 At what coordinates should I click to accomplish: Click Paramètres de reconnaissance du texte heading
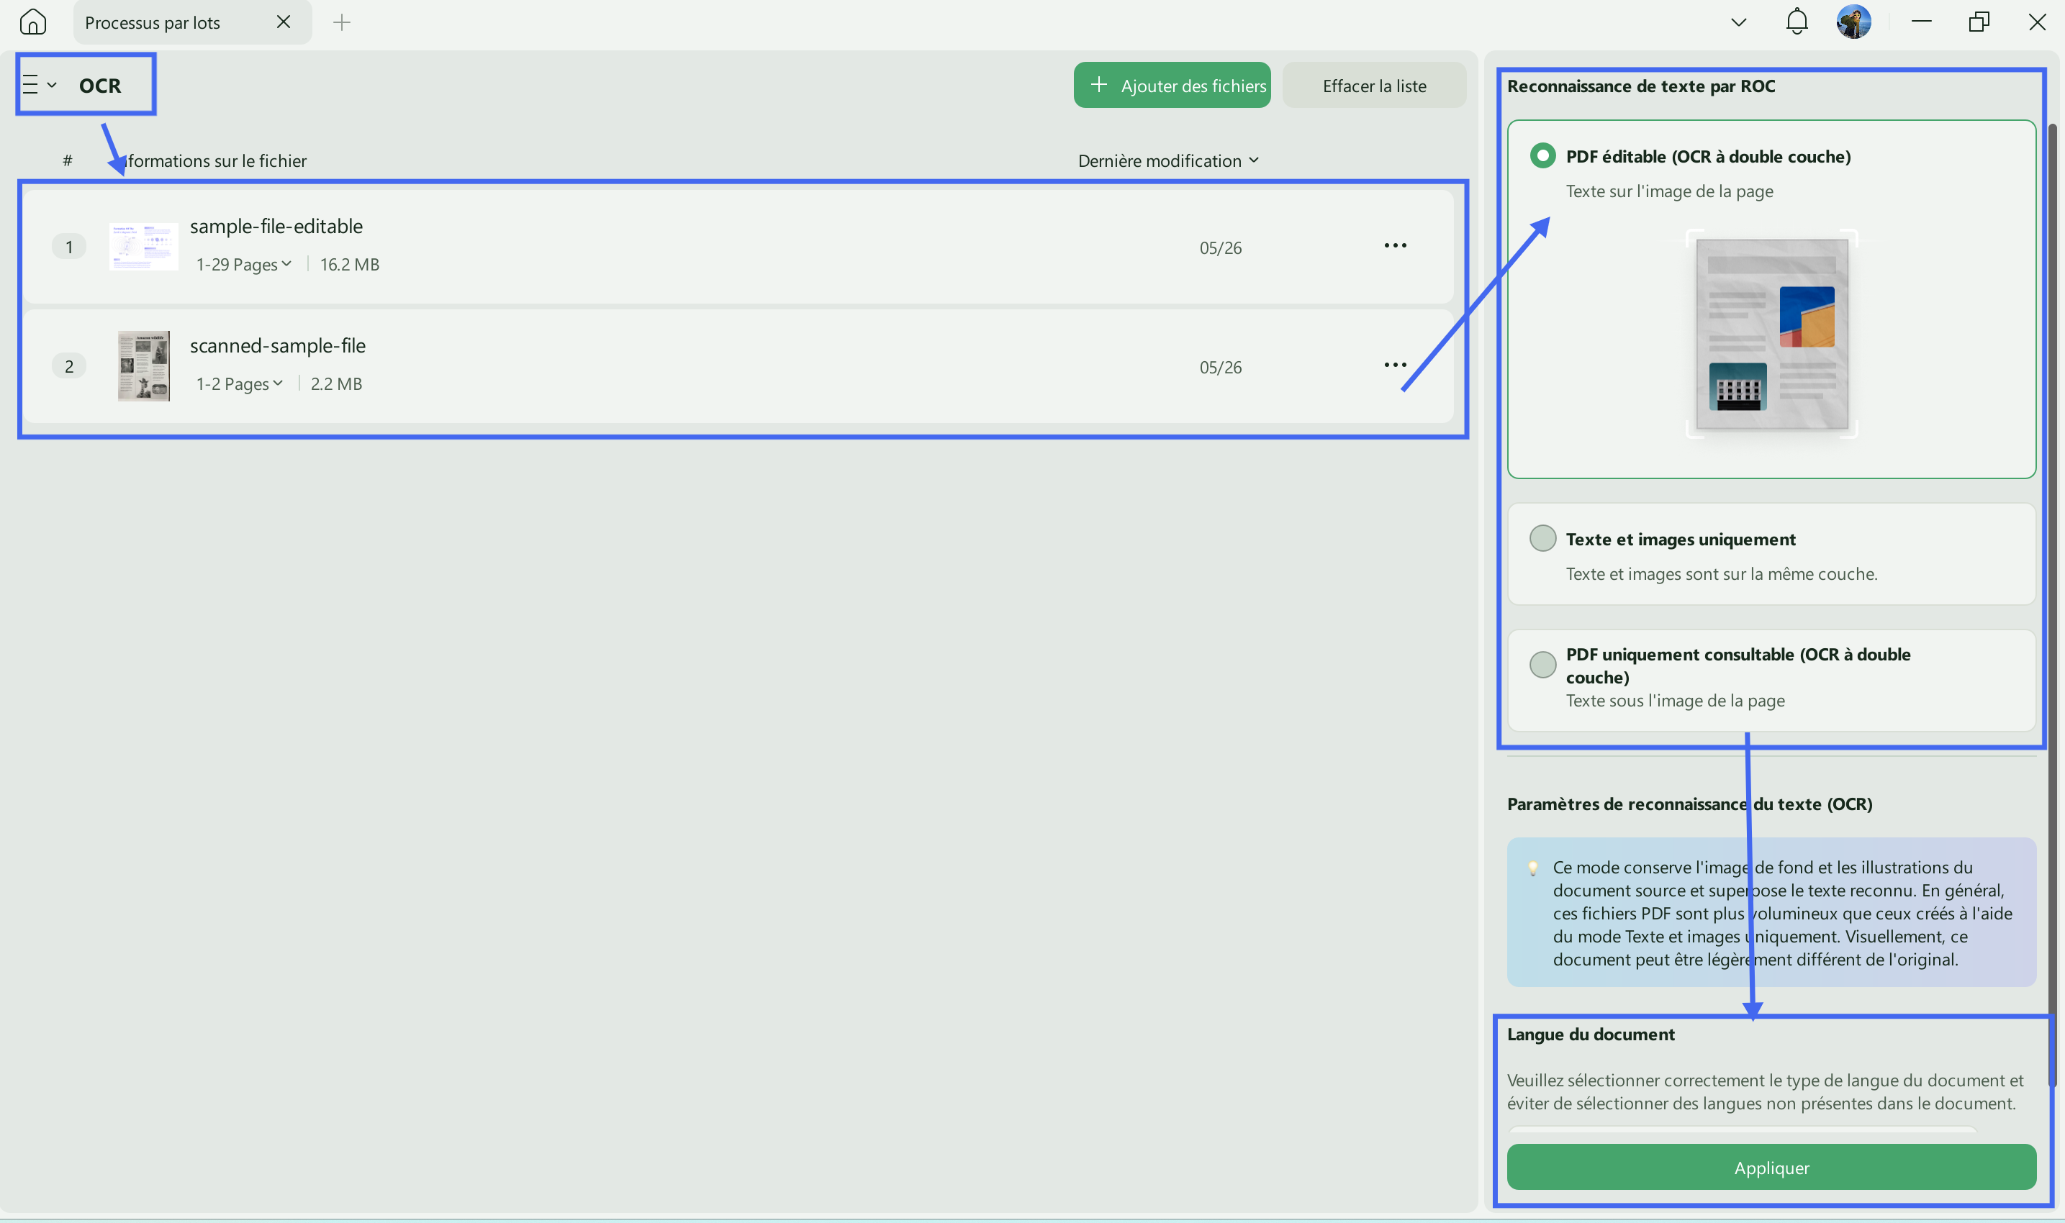1689,804
